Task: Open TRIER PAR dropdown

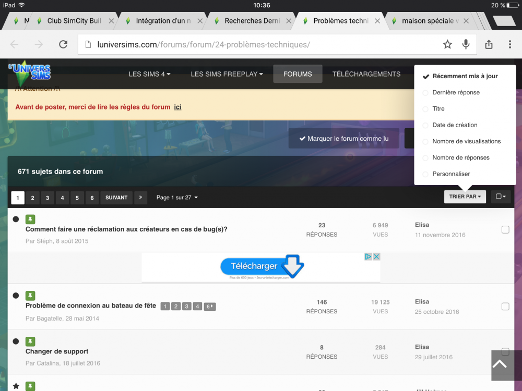Action: coord(465,197)
